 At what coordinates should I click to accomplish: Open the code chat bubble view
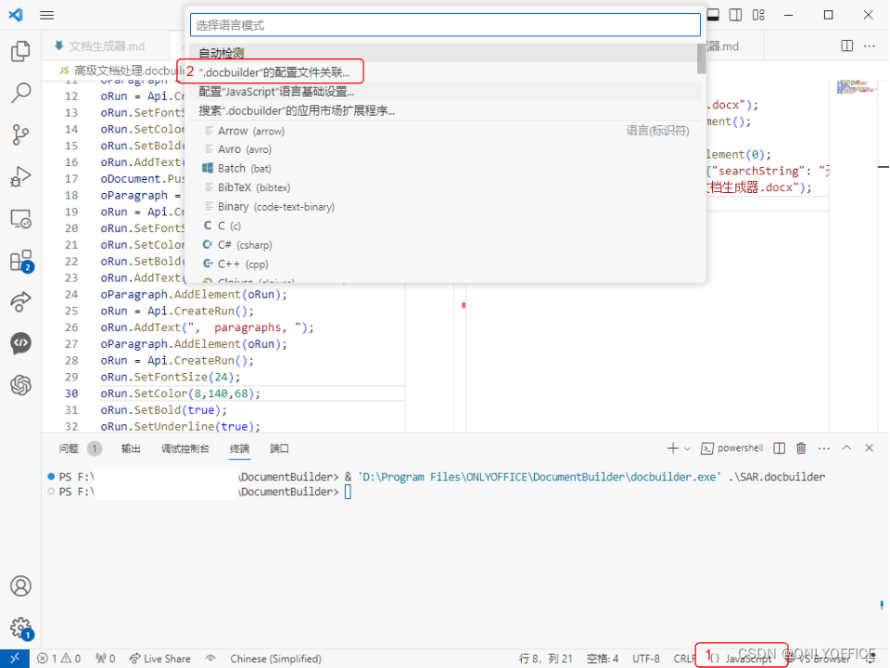[x=20, y=343]
